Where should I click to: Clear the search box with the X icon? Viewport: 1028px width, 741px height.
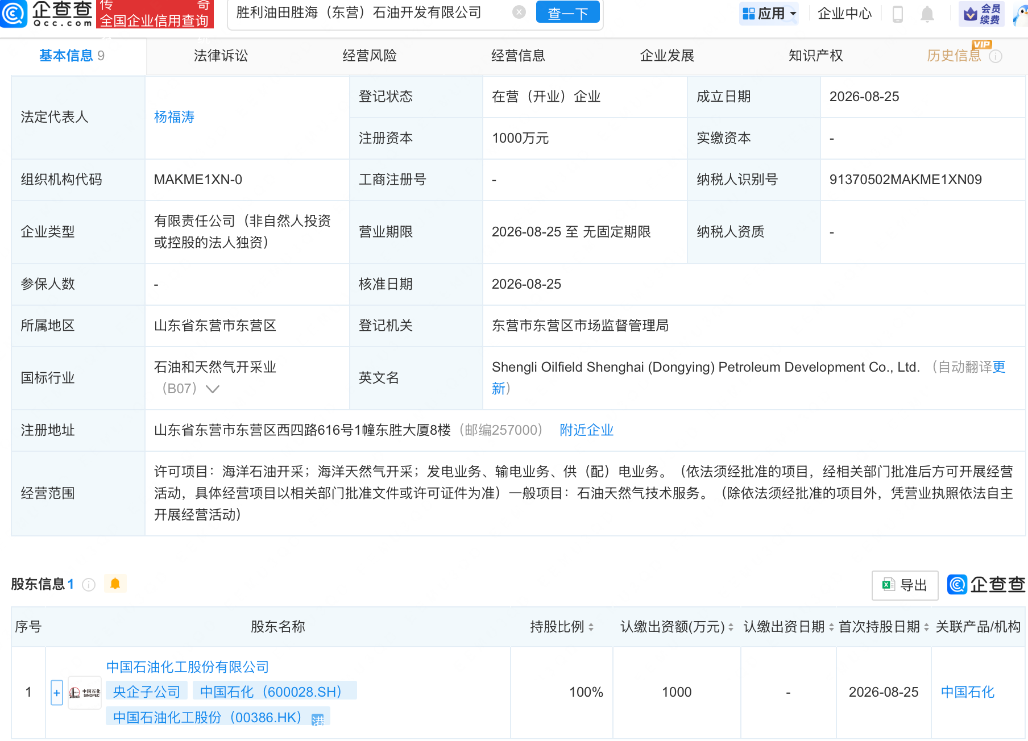tap(519, 13)
